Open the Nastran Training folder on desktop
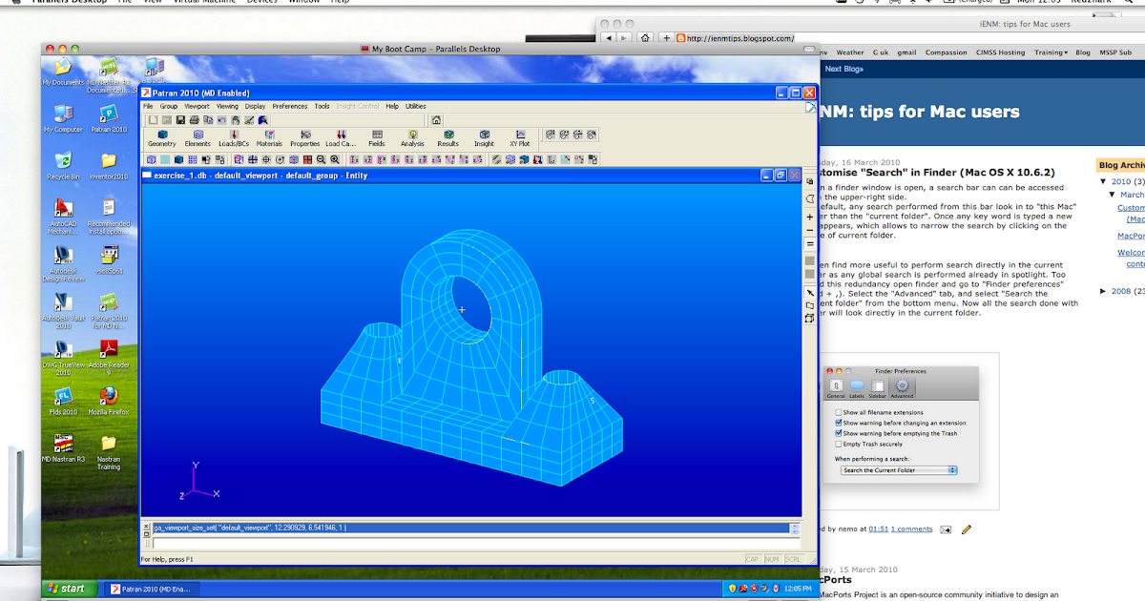The width and height of the screenshot is (1145, 601). pyautogui.click(x=109, y=452)
